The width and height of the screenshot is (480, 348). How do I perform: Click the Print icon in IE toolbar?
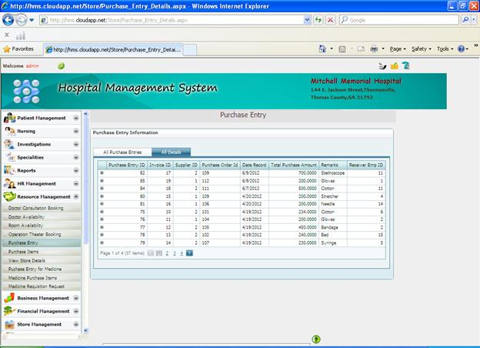tap(373, 49)
